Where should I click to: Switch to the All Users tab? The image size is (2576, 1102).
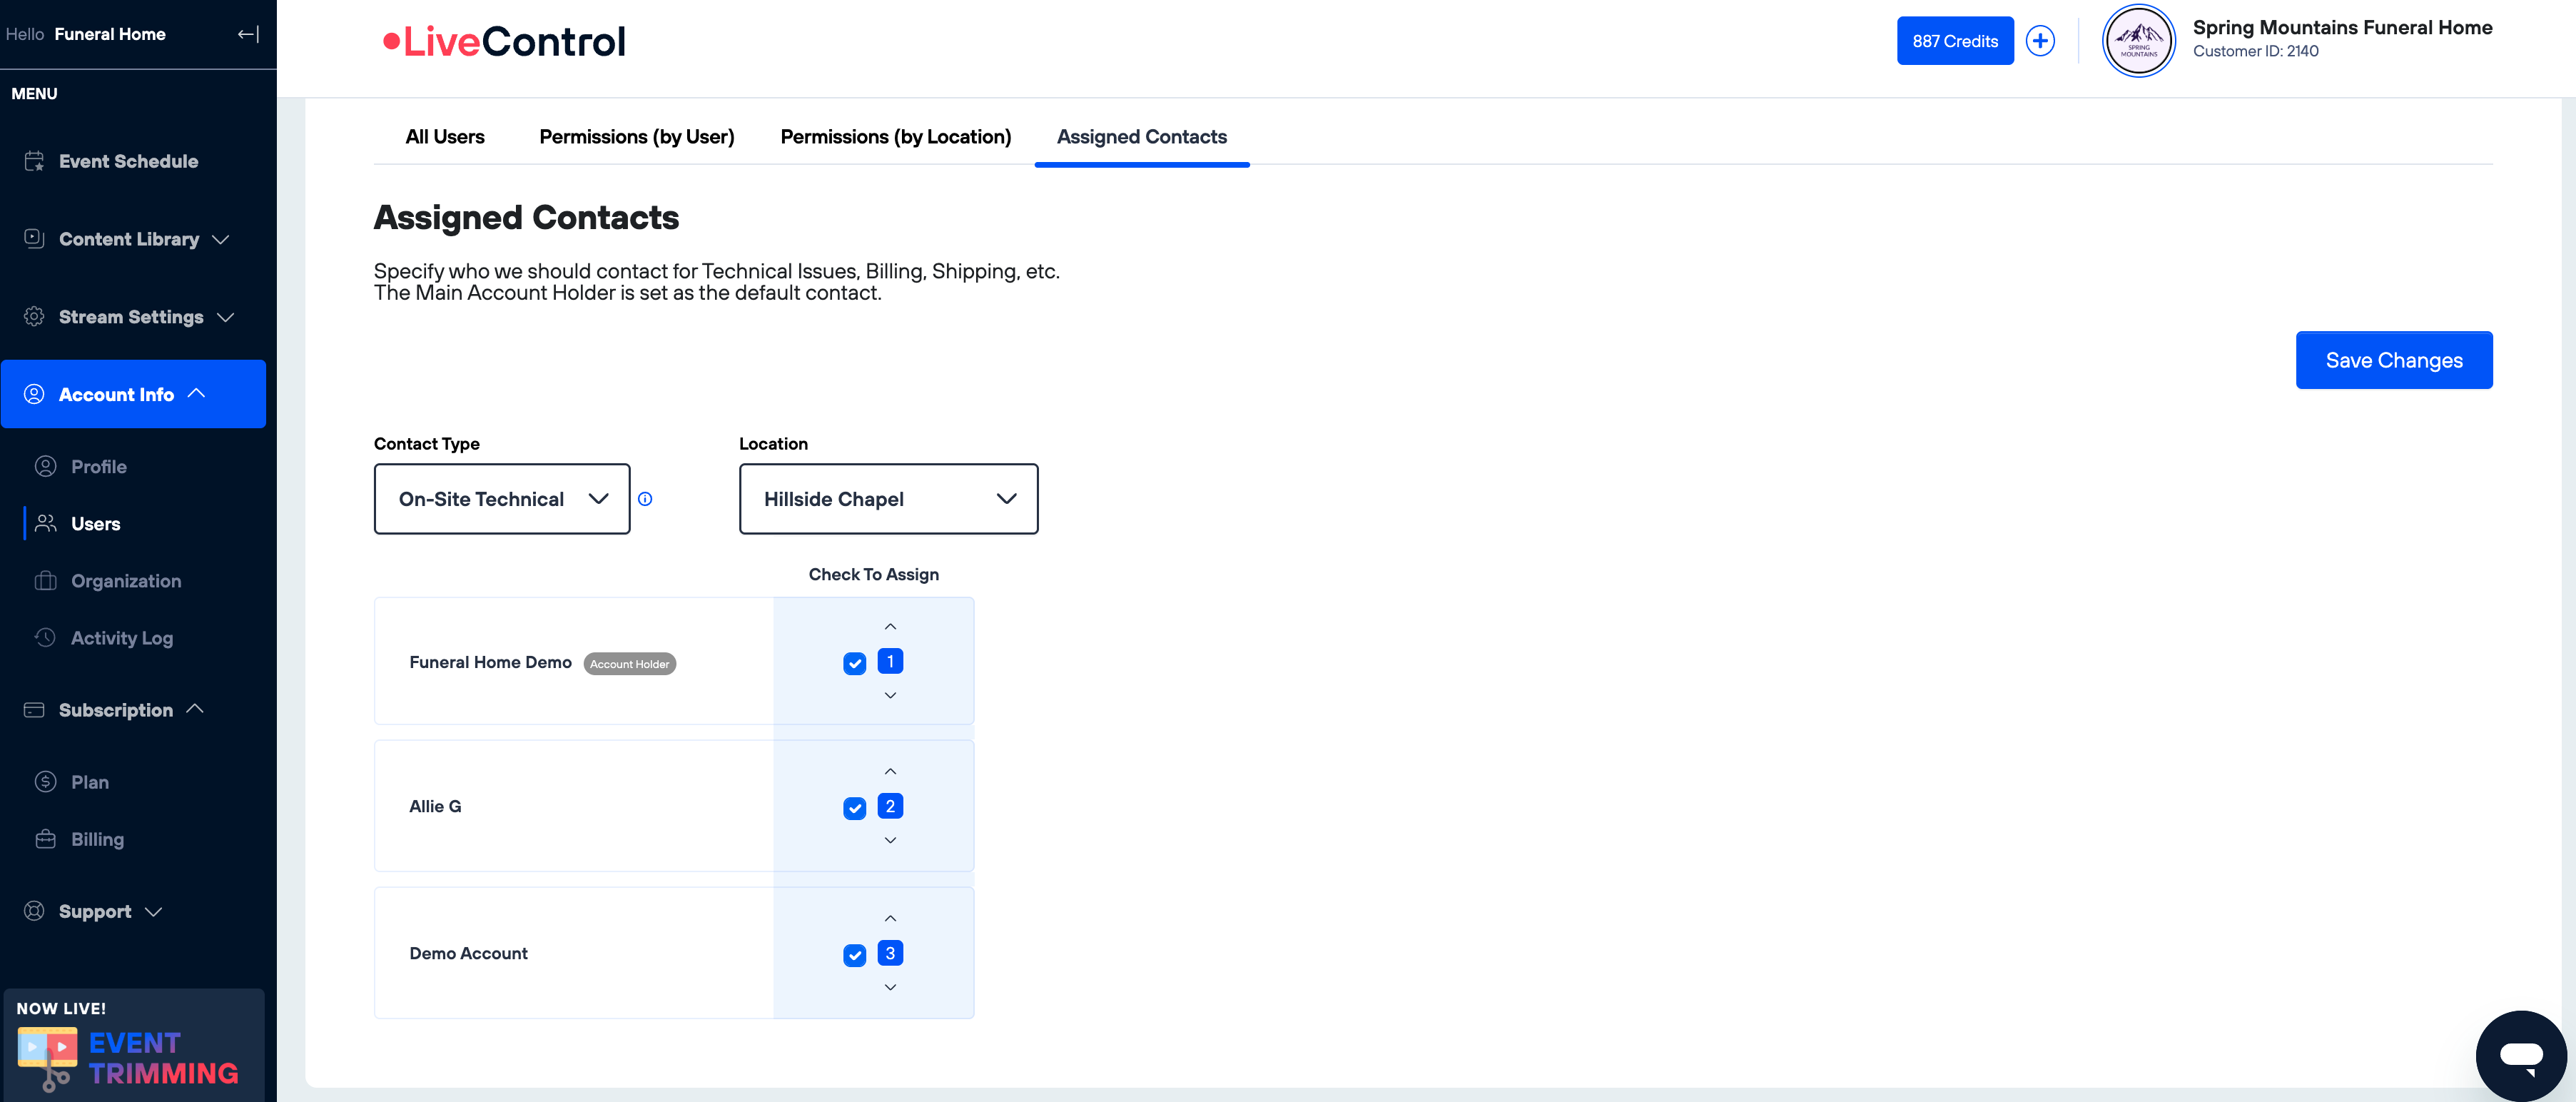[444, 136]
